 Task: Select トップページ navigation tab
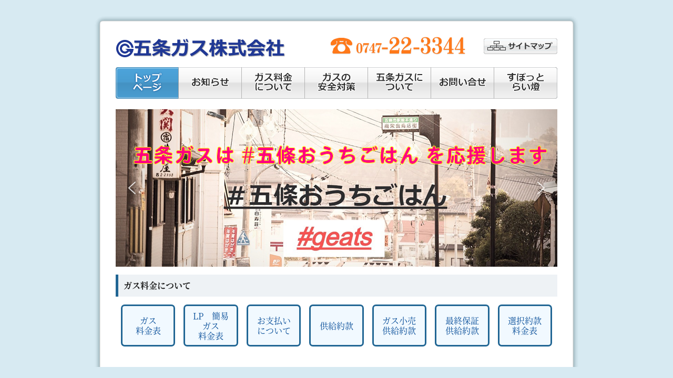pos(147,83)
